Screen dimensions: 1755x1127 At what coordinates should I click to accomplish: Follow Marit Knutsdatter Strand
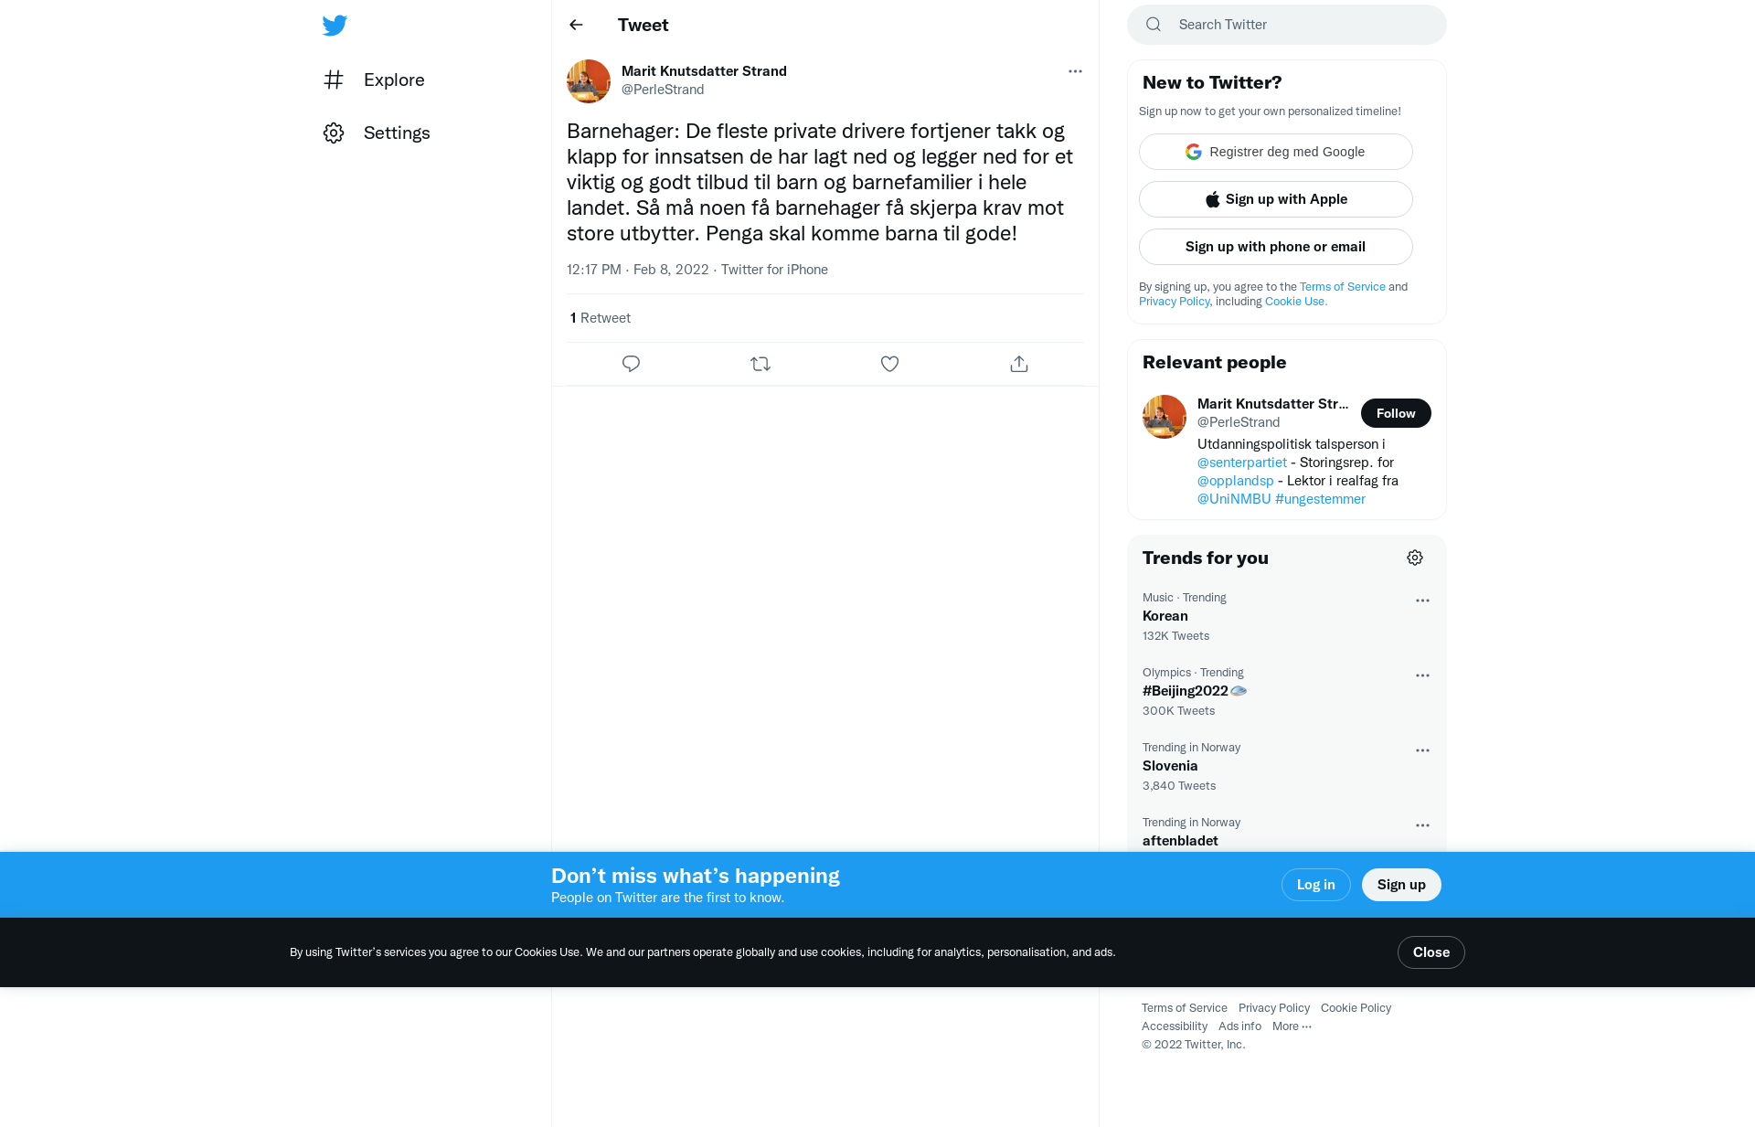pyautogui.click(x=1396, y=413)
